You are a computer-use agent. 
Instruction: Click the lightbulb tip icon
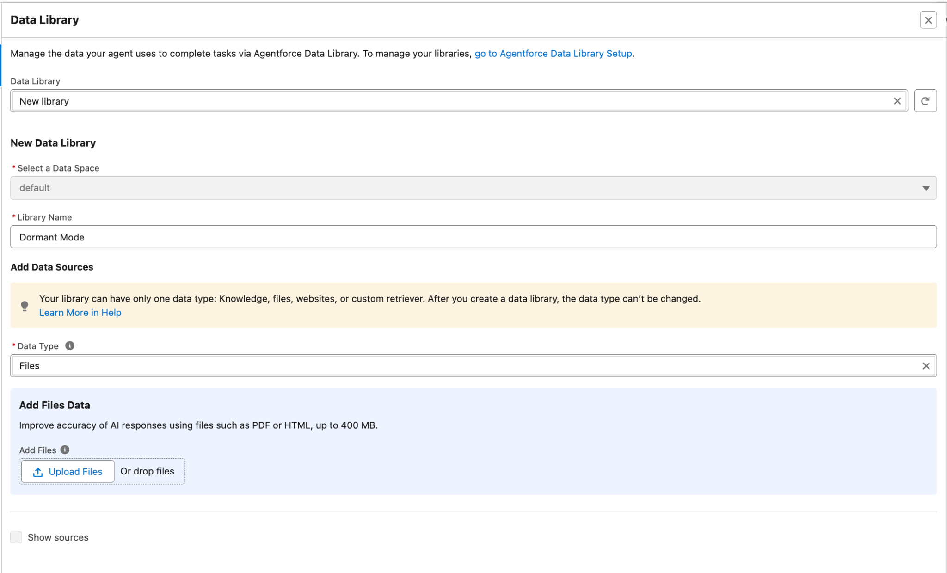25,306
